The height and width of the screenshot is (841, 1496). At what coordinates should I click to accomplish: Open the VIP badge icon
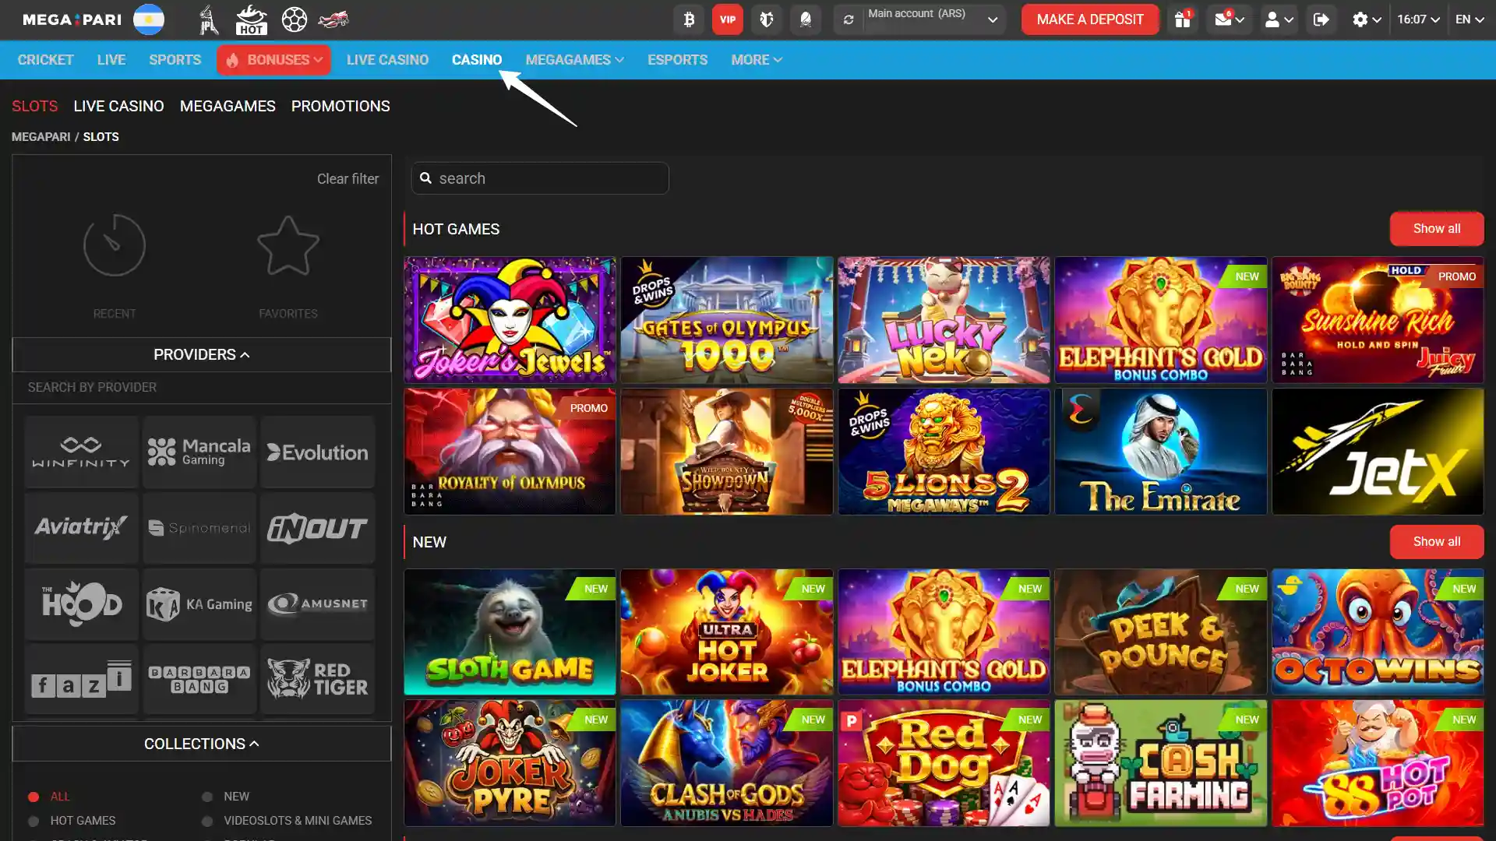[728, 19]
